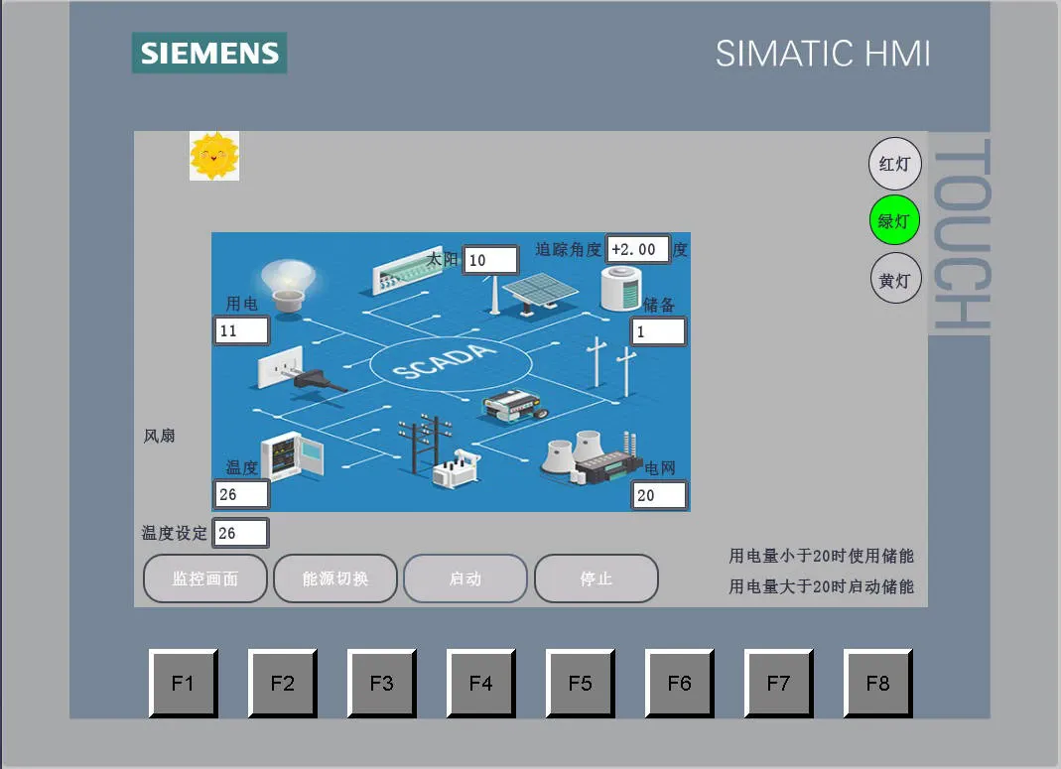Click the SCADA center oval
1061x769 pixels.
click(451, 362)
